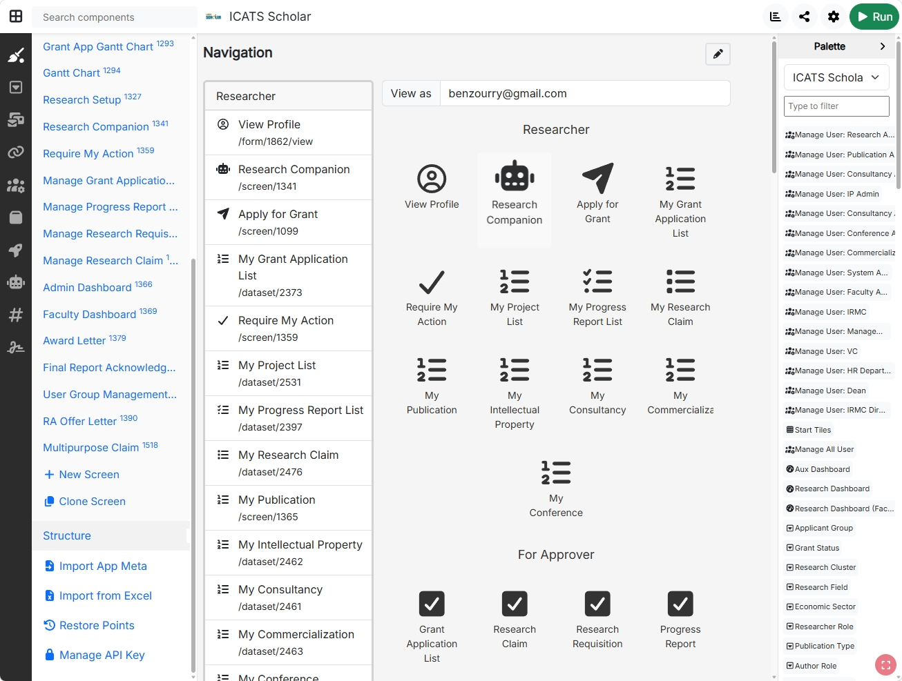Click the pencil edit icon beside Navigation

pyautogui.click(x=718, y=54)
